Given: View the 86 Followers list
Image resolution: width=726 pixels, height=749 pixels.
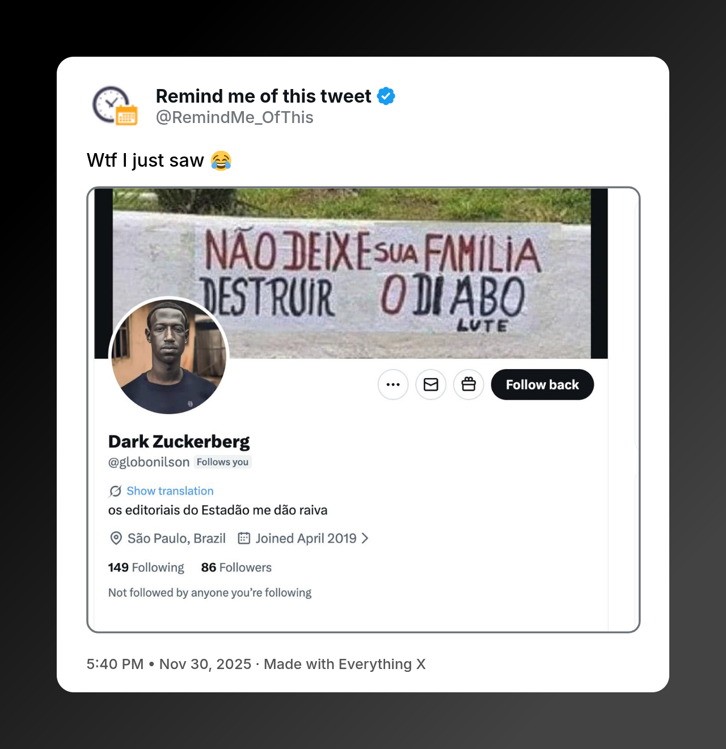Looking at the screenshot, I should pyautogui.click(x=236, y=567).
